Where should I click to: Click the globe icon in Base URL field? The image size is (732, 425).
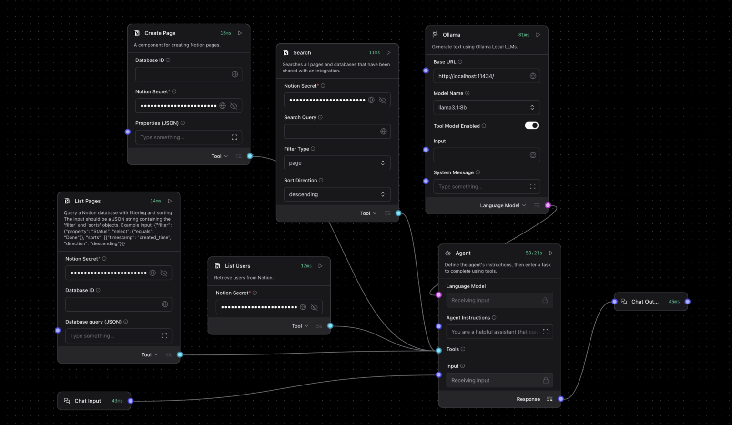(533, 76)
